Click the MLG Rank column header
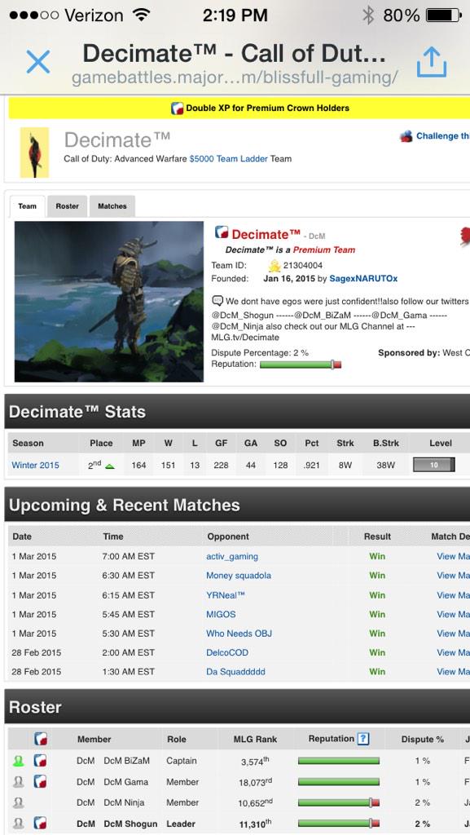This screenshot has height=835, width=470. pyautogui.click(x=255, y=739)
